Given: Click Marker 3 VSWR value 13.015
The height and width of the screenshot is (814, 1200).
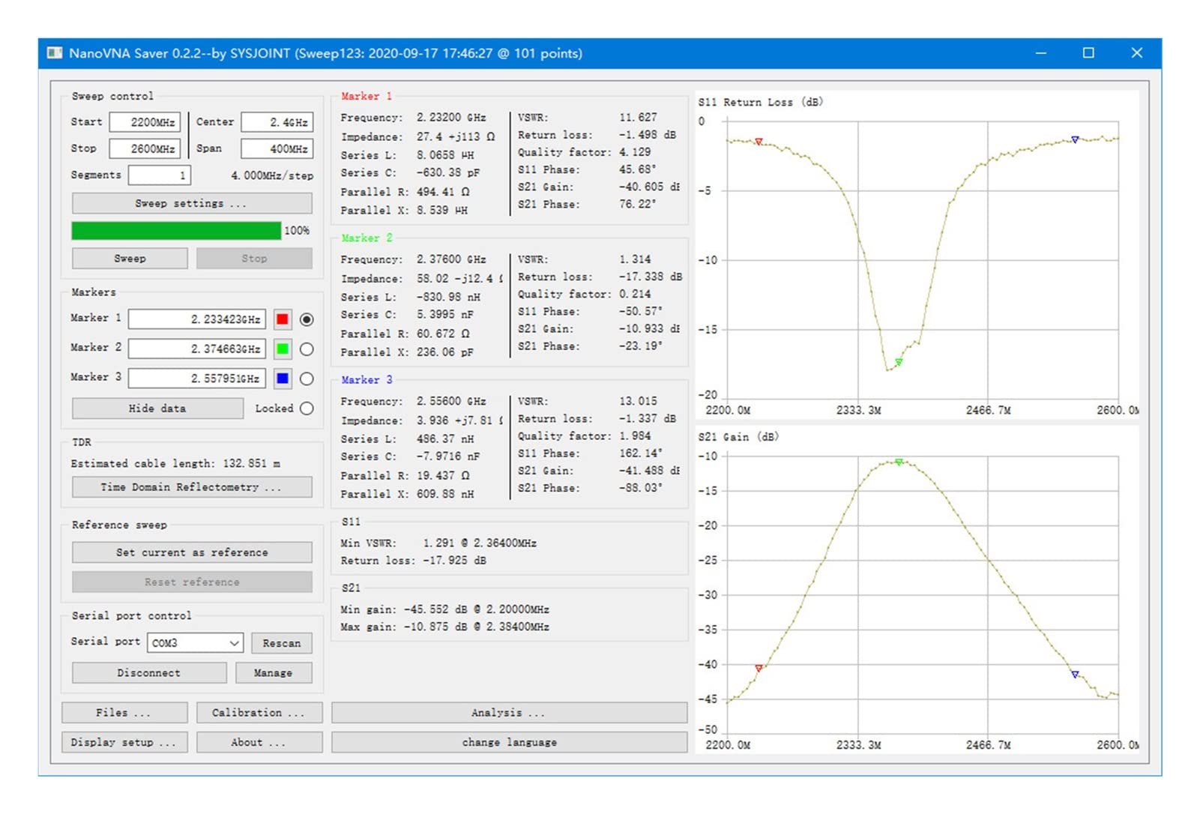Looking at the screenshot, I should (638, 401).
